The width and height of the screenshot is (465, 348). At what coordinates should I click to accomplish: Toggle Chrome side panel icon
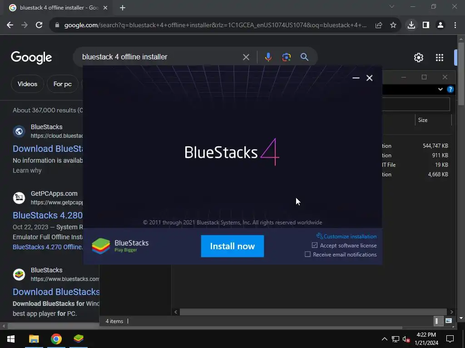426,25
